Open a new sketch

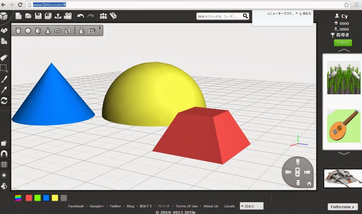[18, 16]
